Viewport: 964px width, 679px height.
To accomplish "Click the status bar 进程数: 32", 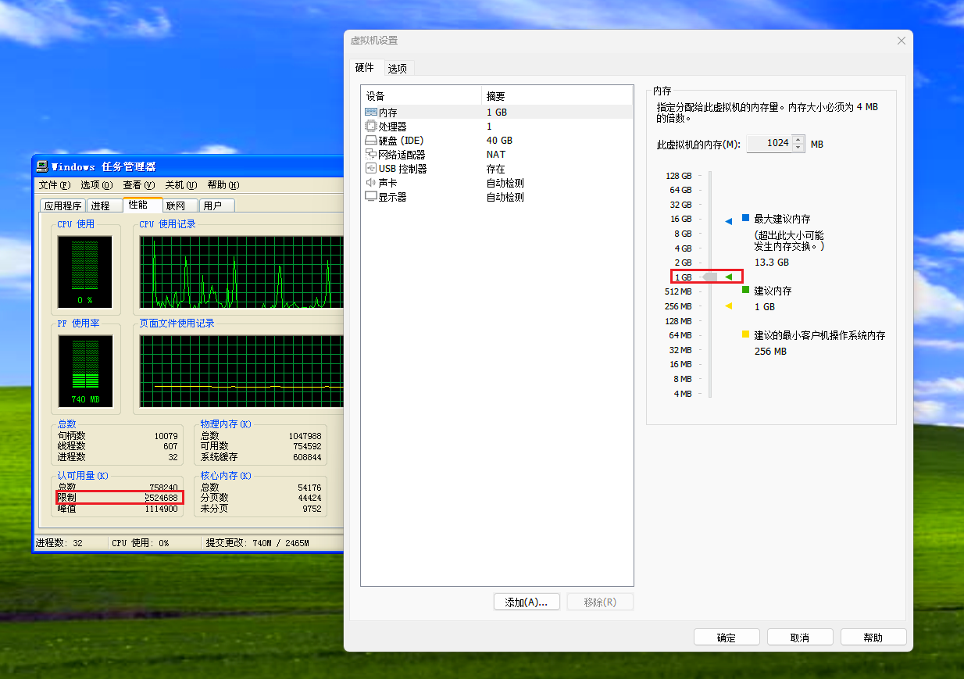I will point(59,543).
